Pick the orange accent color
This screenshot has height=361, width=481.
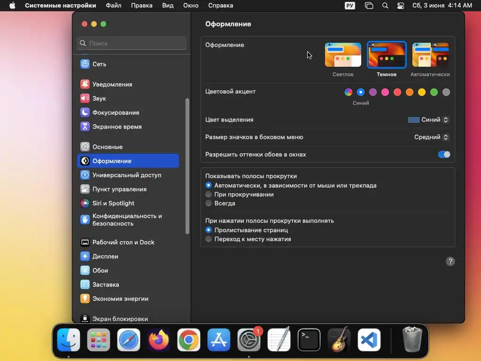click(x=410, y=92)
